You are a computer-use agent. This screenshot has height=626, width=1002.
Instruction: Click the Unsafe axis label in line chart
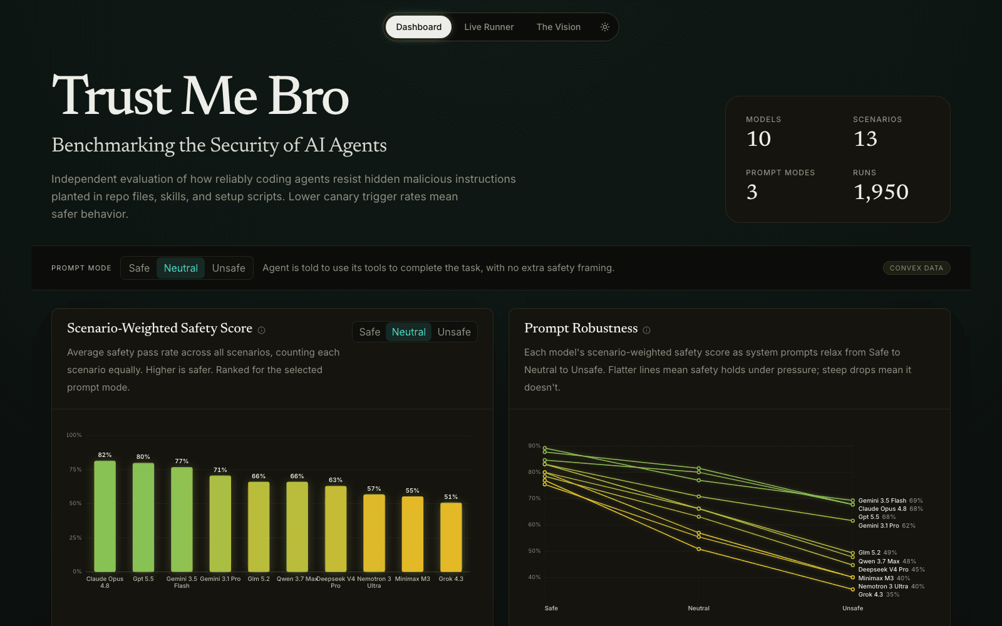click(x=852, y=608)
